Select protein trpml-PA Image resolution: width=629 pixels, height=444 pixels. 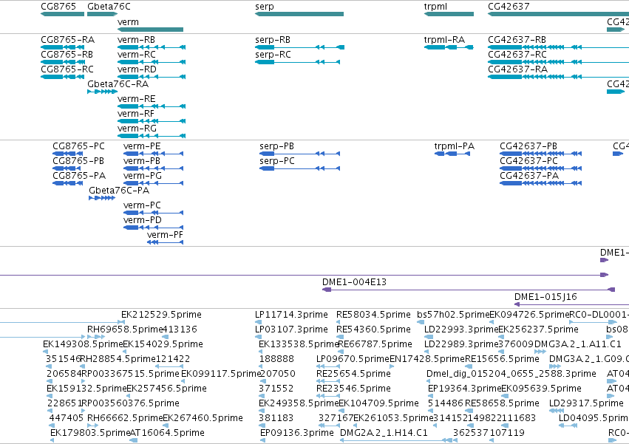[452, 154]
